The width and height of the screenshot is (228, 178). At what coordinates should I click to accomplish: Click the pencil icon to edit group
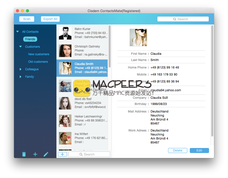click(x=46, y=154)
